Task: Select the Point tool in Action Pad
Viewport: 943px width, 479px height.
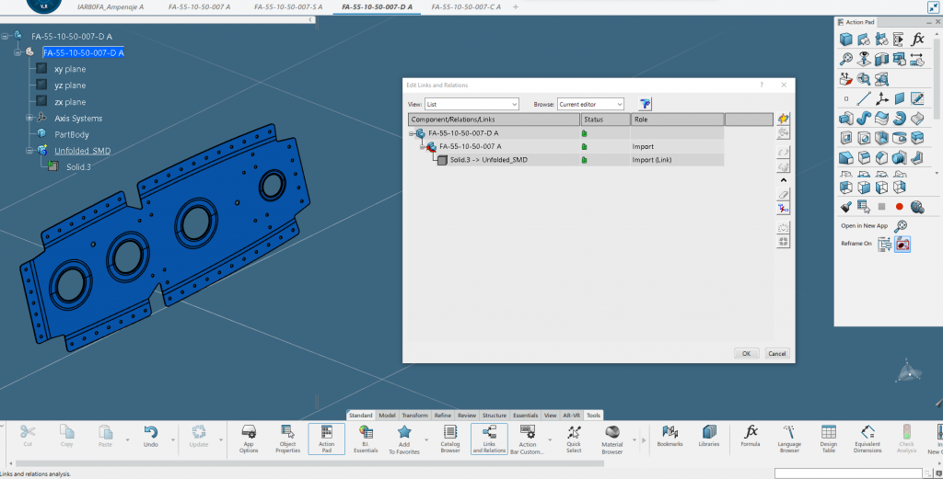Action: [846, 99]
